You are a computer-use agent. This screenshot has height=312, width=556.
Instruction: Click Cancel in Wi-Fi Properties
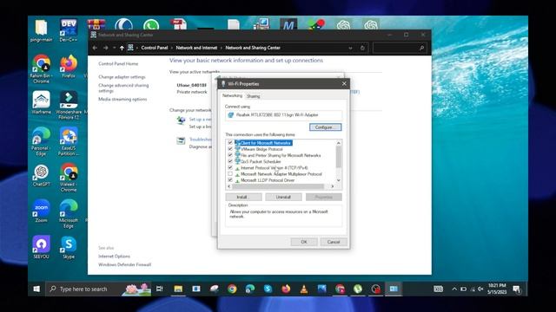(334, 242)
